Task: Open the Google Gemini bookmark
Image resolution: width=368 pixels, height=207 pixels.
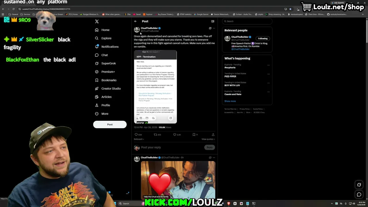Action: pyautogui.click(x=201, y=14)
